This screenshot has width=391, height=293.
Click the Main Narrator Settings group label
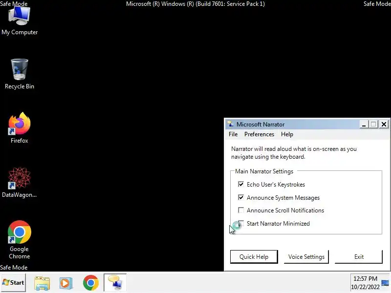264,171
